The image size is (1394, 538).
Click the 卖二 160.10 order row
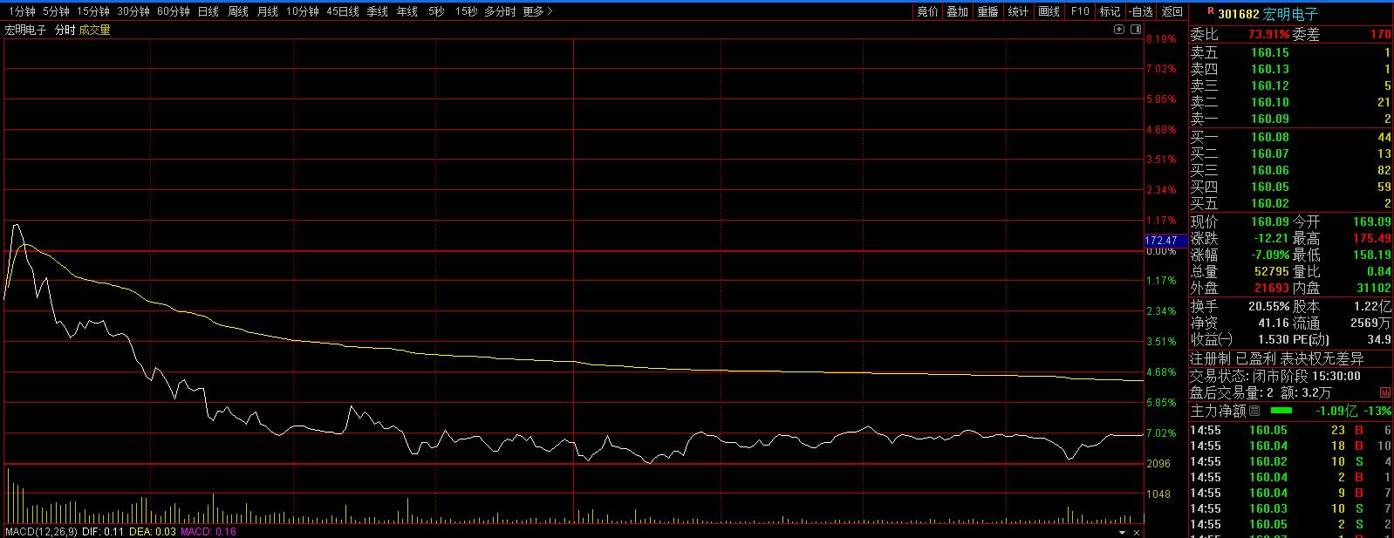tap(1291, 102)
